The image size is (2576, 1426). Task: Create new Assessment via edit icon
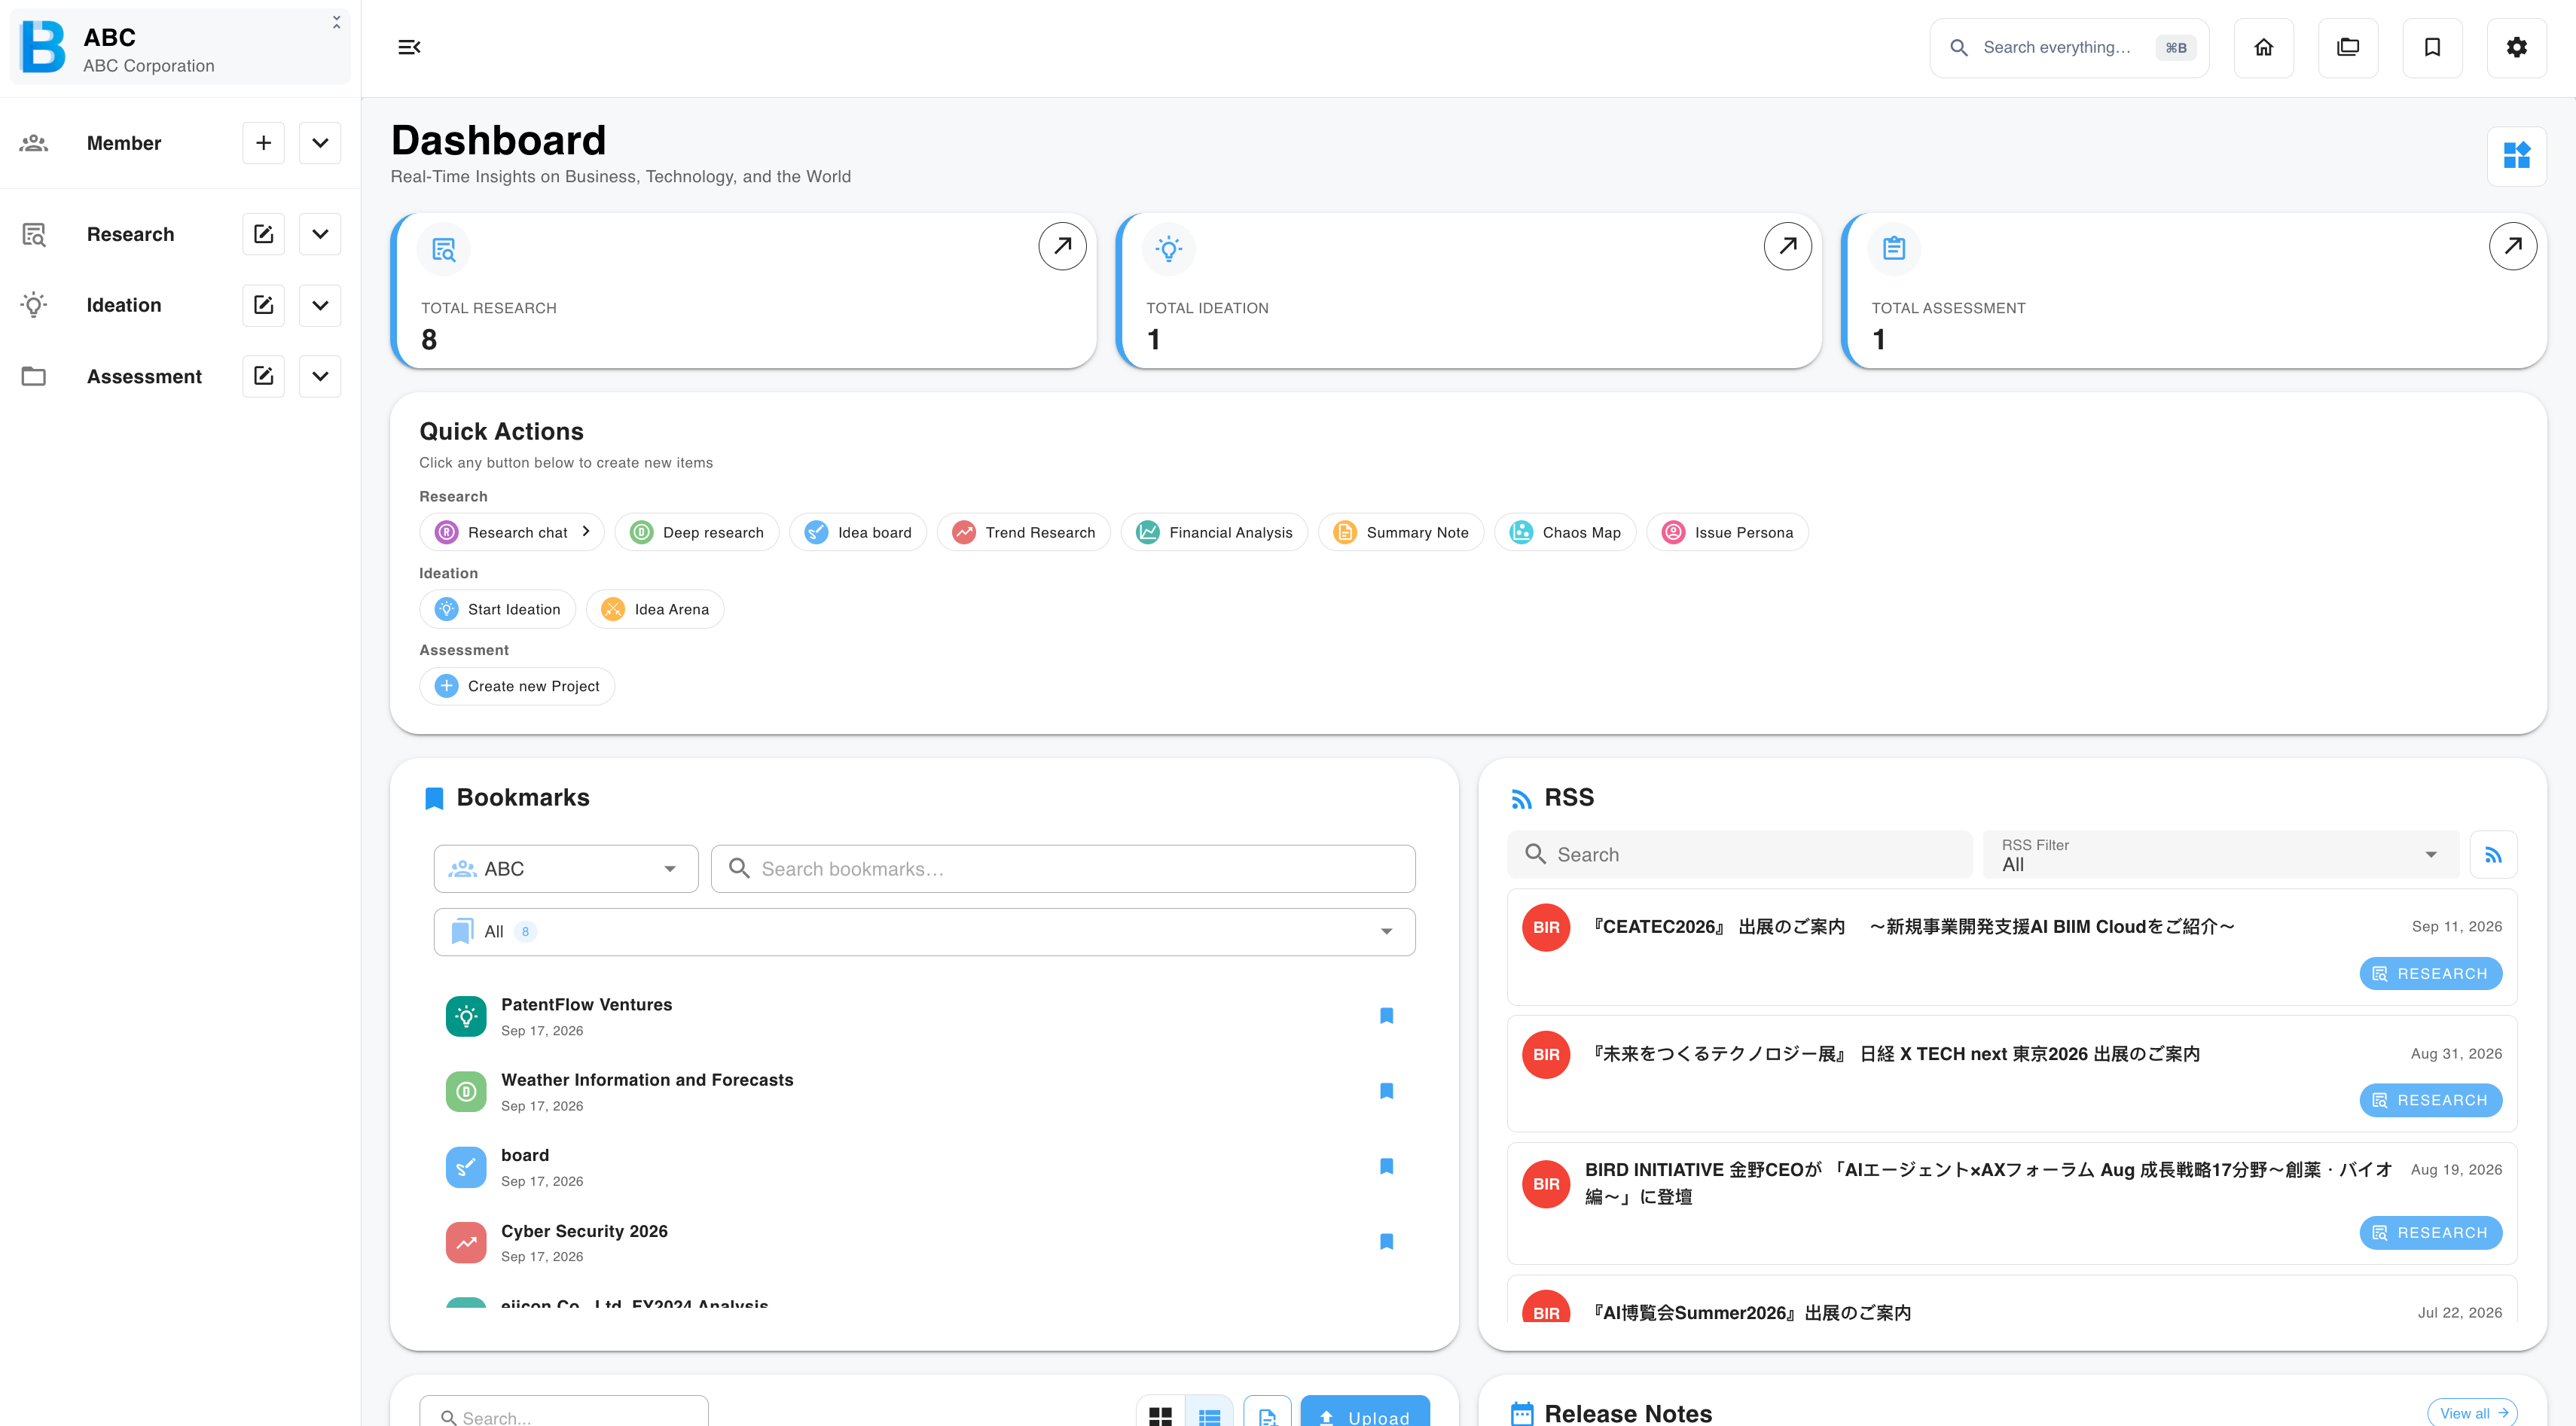(x=264, y=376)
